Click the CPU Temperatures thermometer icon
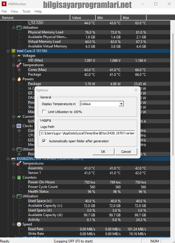The width and height of the screenshot is (175, 243). point(19,65)
